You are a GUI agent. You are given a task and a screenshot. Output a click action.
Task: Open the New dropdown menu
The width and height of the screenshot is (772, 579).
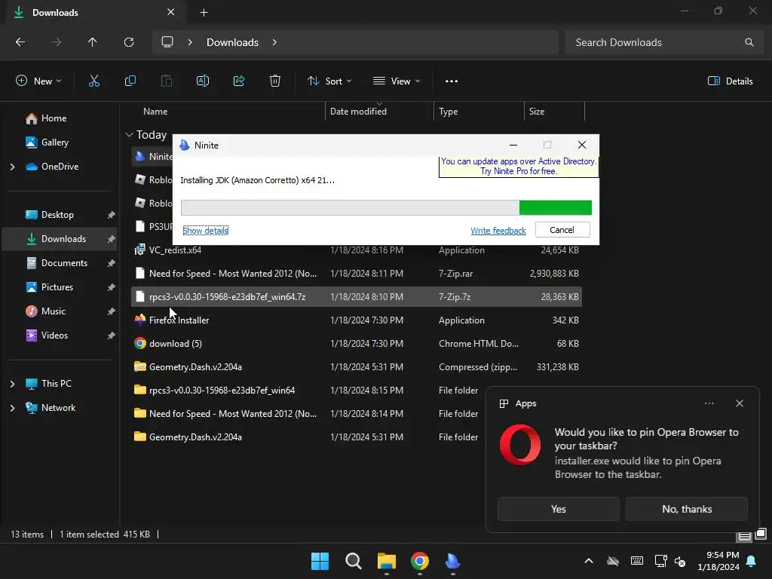[38, 81]
